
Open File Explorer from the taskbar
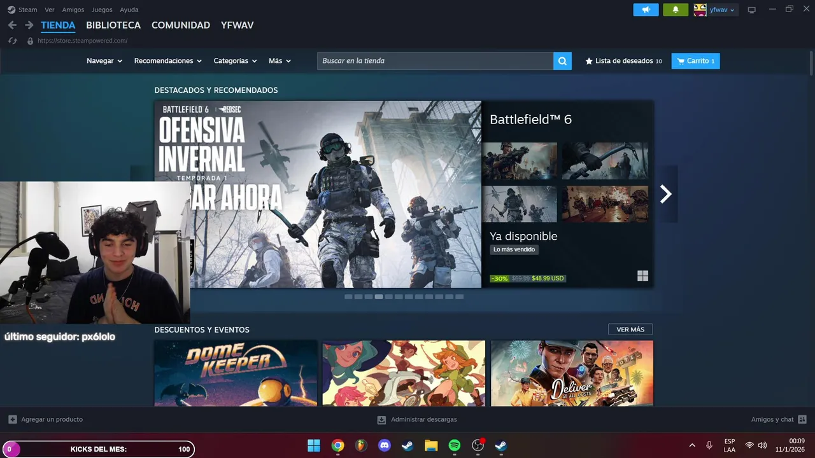coord(431,445)
